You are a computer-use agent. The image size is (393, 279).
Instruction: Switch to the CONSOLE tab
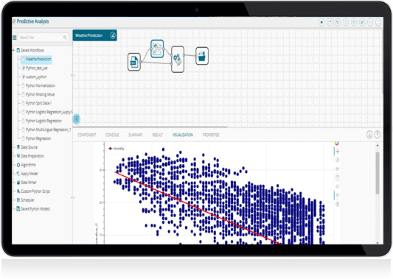tap(112, 135)
